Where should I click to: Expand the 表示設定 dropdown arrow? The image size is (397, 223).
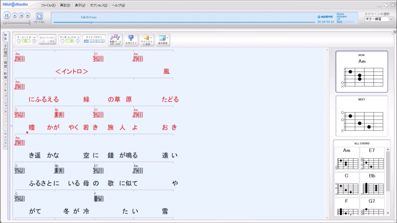pos(167,38)
